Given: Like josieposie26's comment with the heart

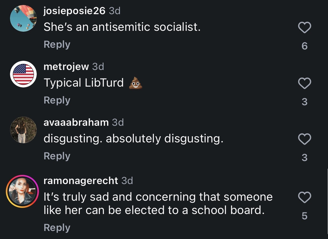Looking at the screenshot, I should [x=304, y=27].
